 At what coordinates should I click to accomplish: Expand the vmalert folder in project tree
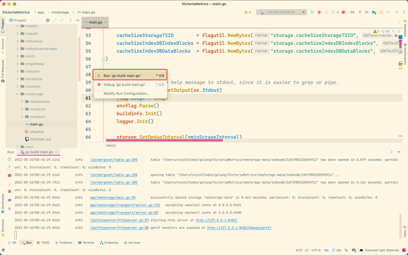pos(17,26)
